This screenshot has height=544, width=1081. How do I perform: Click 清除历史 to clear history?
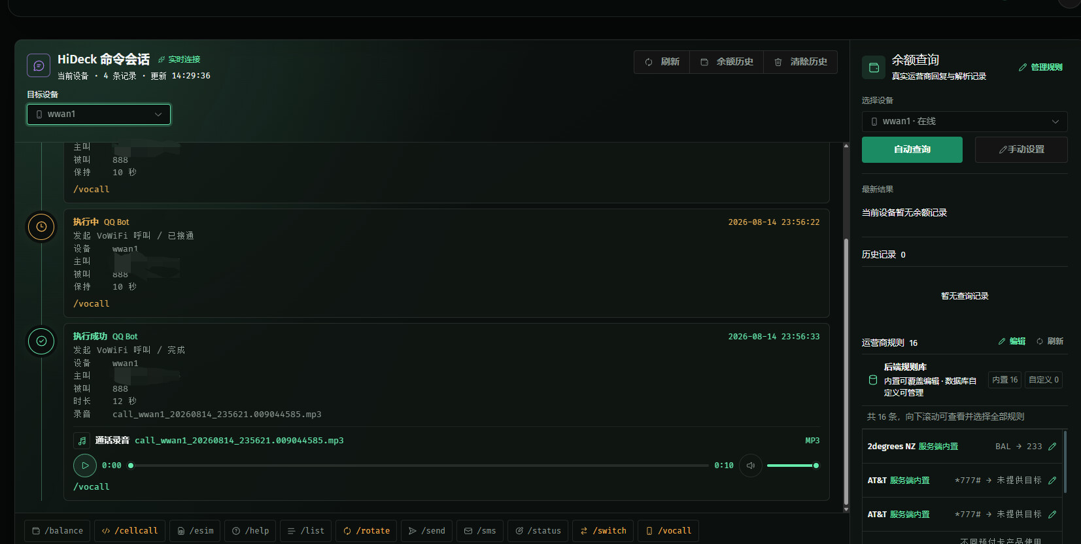pos(800,62)
